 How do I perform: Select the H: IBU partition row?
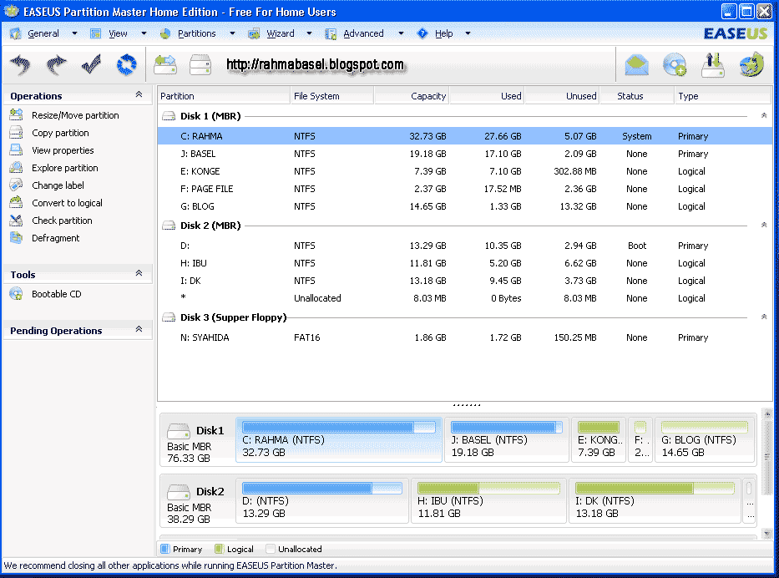click(x=464, y=263)
